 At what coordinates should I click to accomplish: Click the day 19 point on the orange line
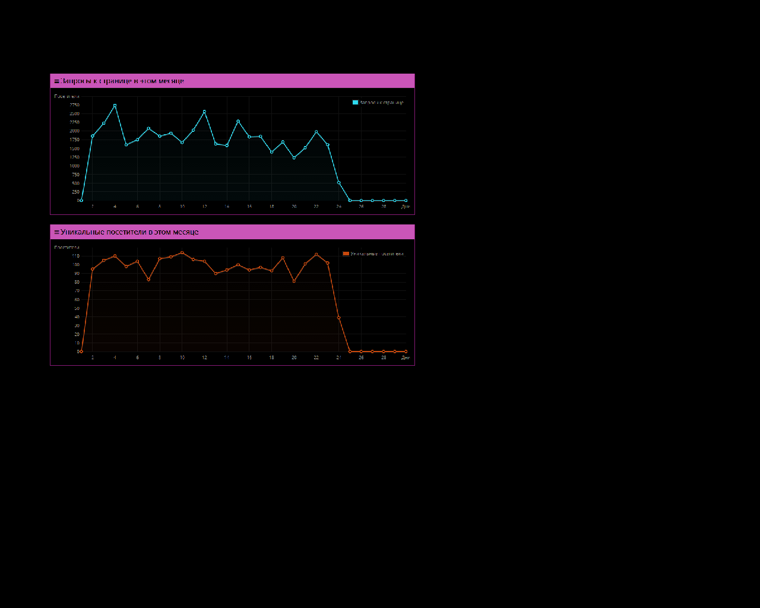[x=283, y=258]
